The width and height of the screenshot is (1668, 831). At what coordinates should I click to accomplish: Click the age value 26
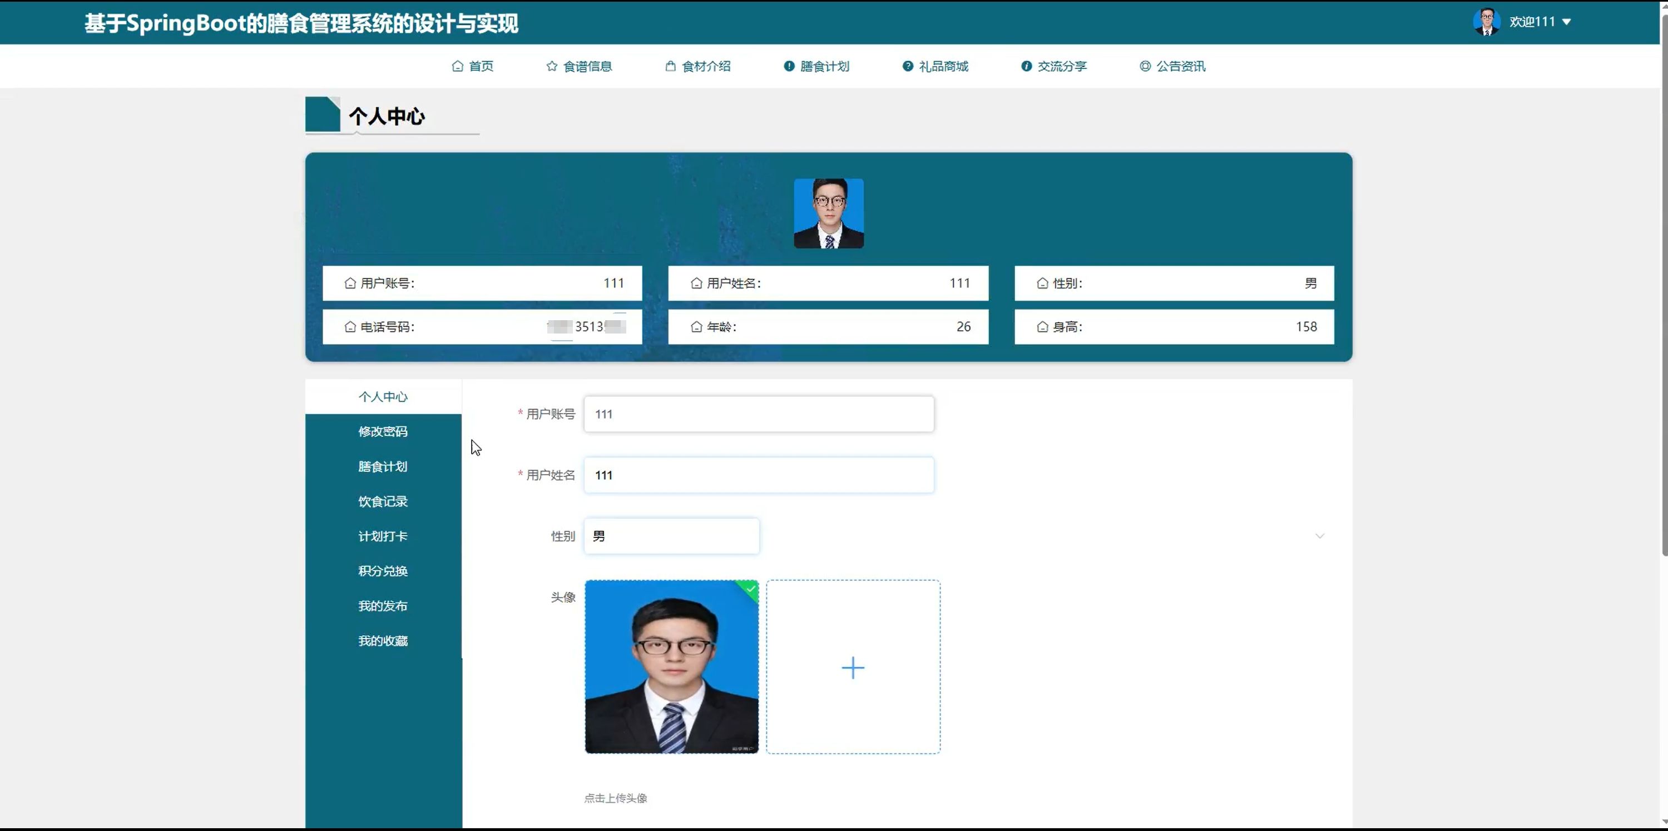[x=963, y=327]
